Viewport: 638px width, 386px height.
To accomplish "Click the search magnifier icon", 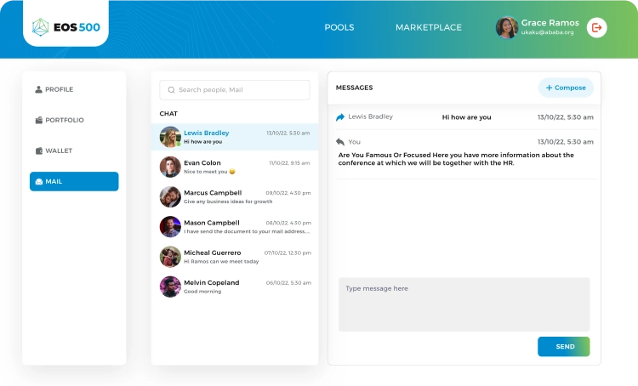I will tap(172, 90).
